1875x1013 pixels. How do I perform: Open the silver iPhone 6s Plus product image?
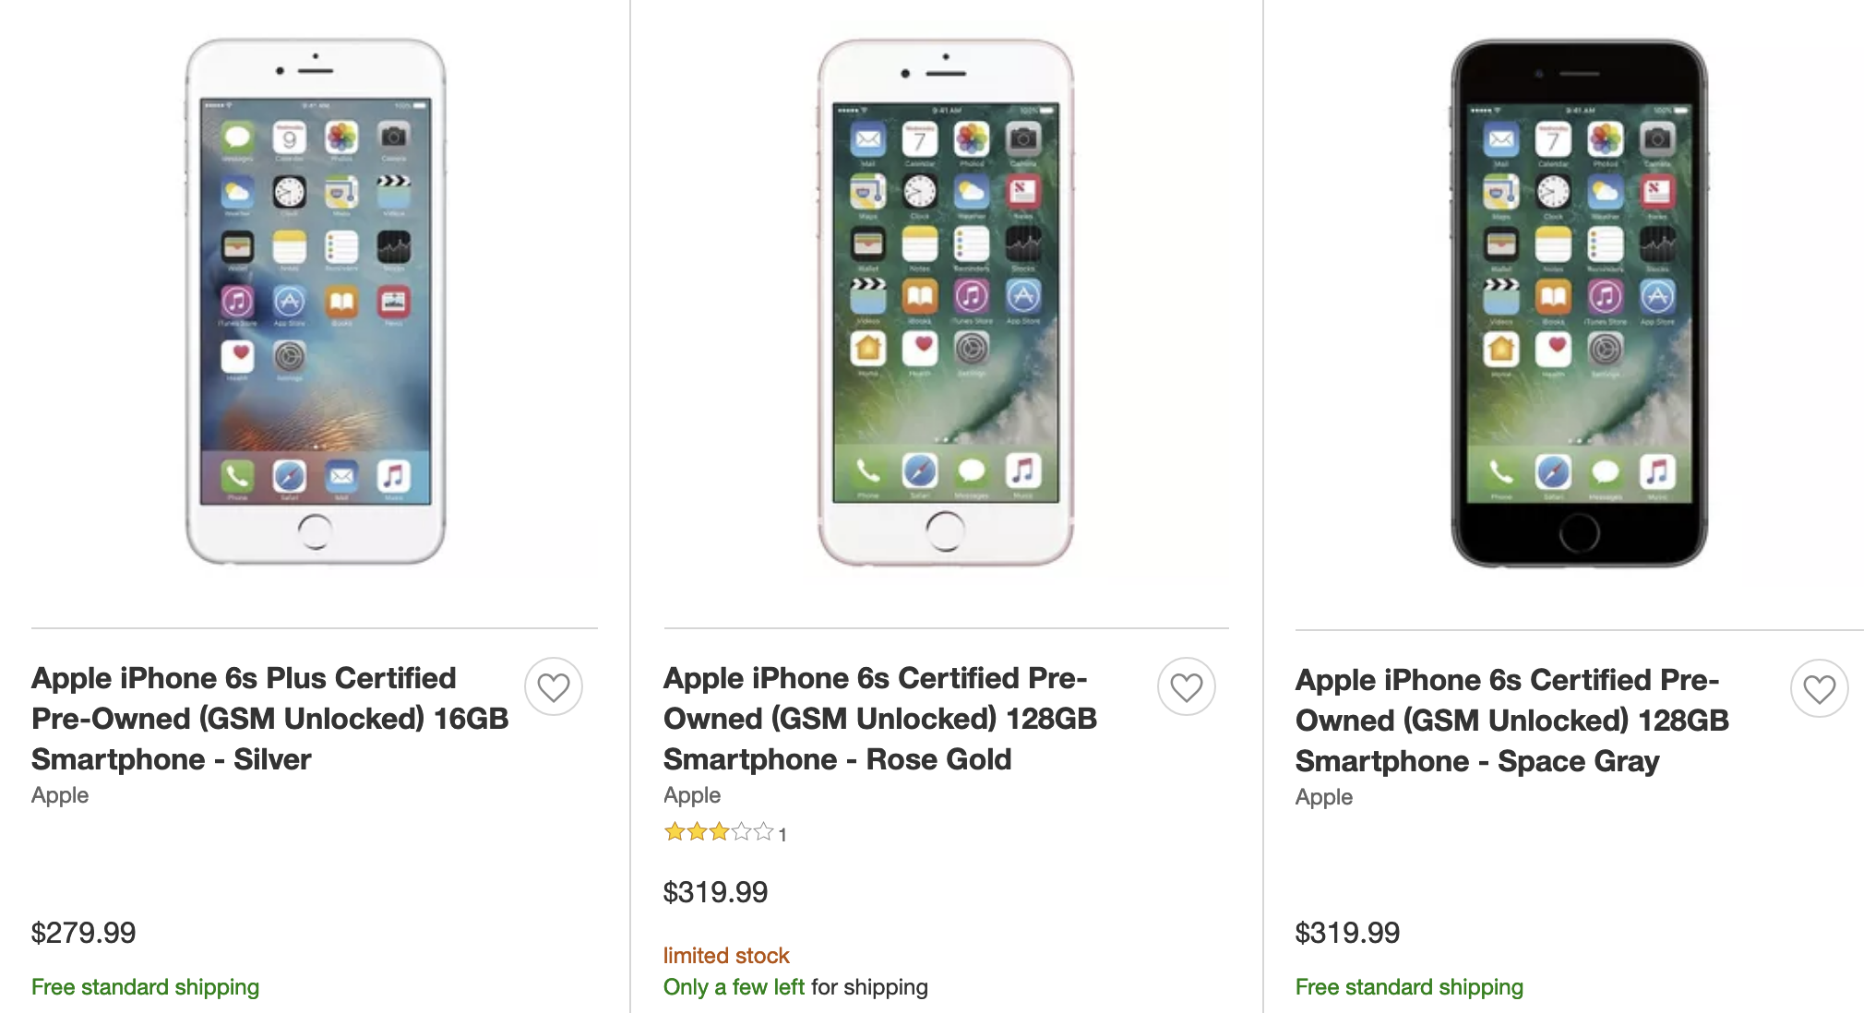point(316,301)
